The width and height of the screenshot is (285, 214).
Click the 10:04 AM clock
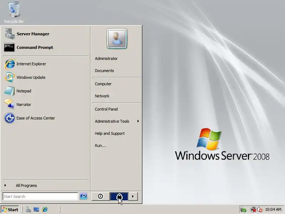pos(273,210)
